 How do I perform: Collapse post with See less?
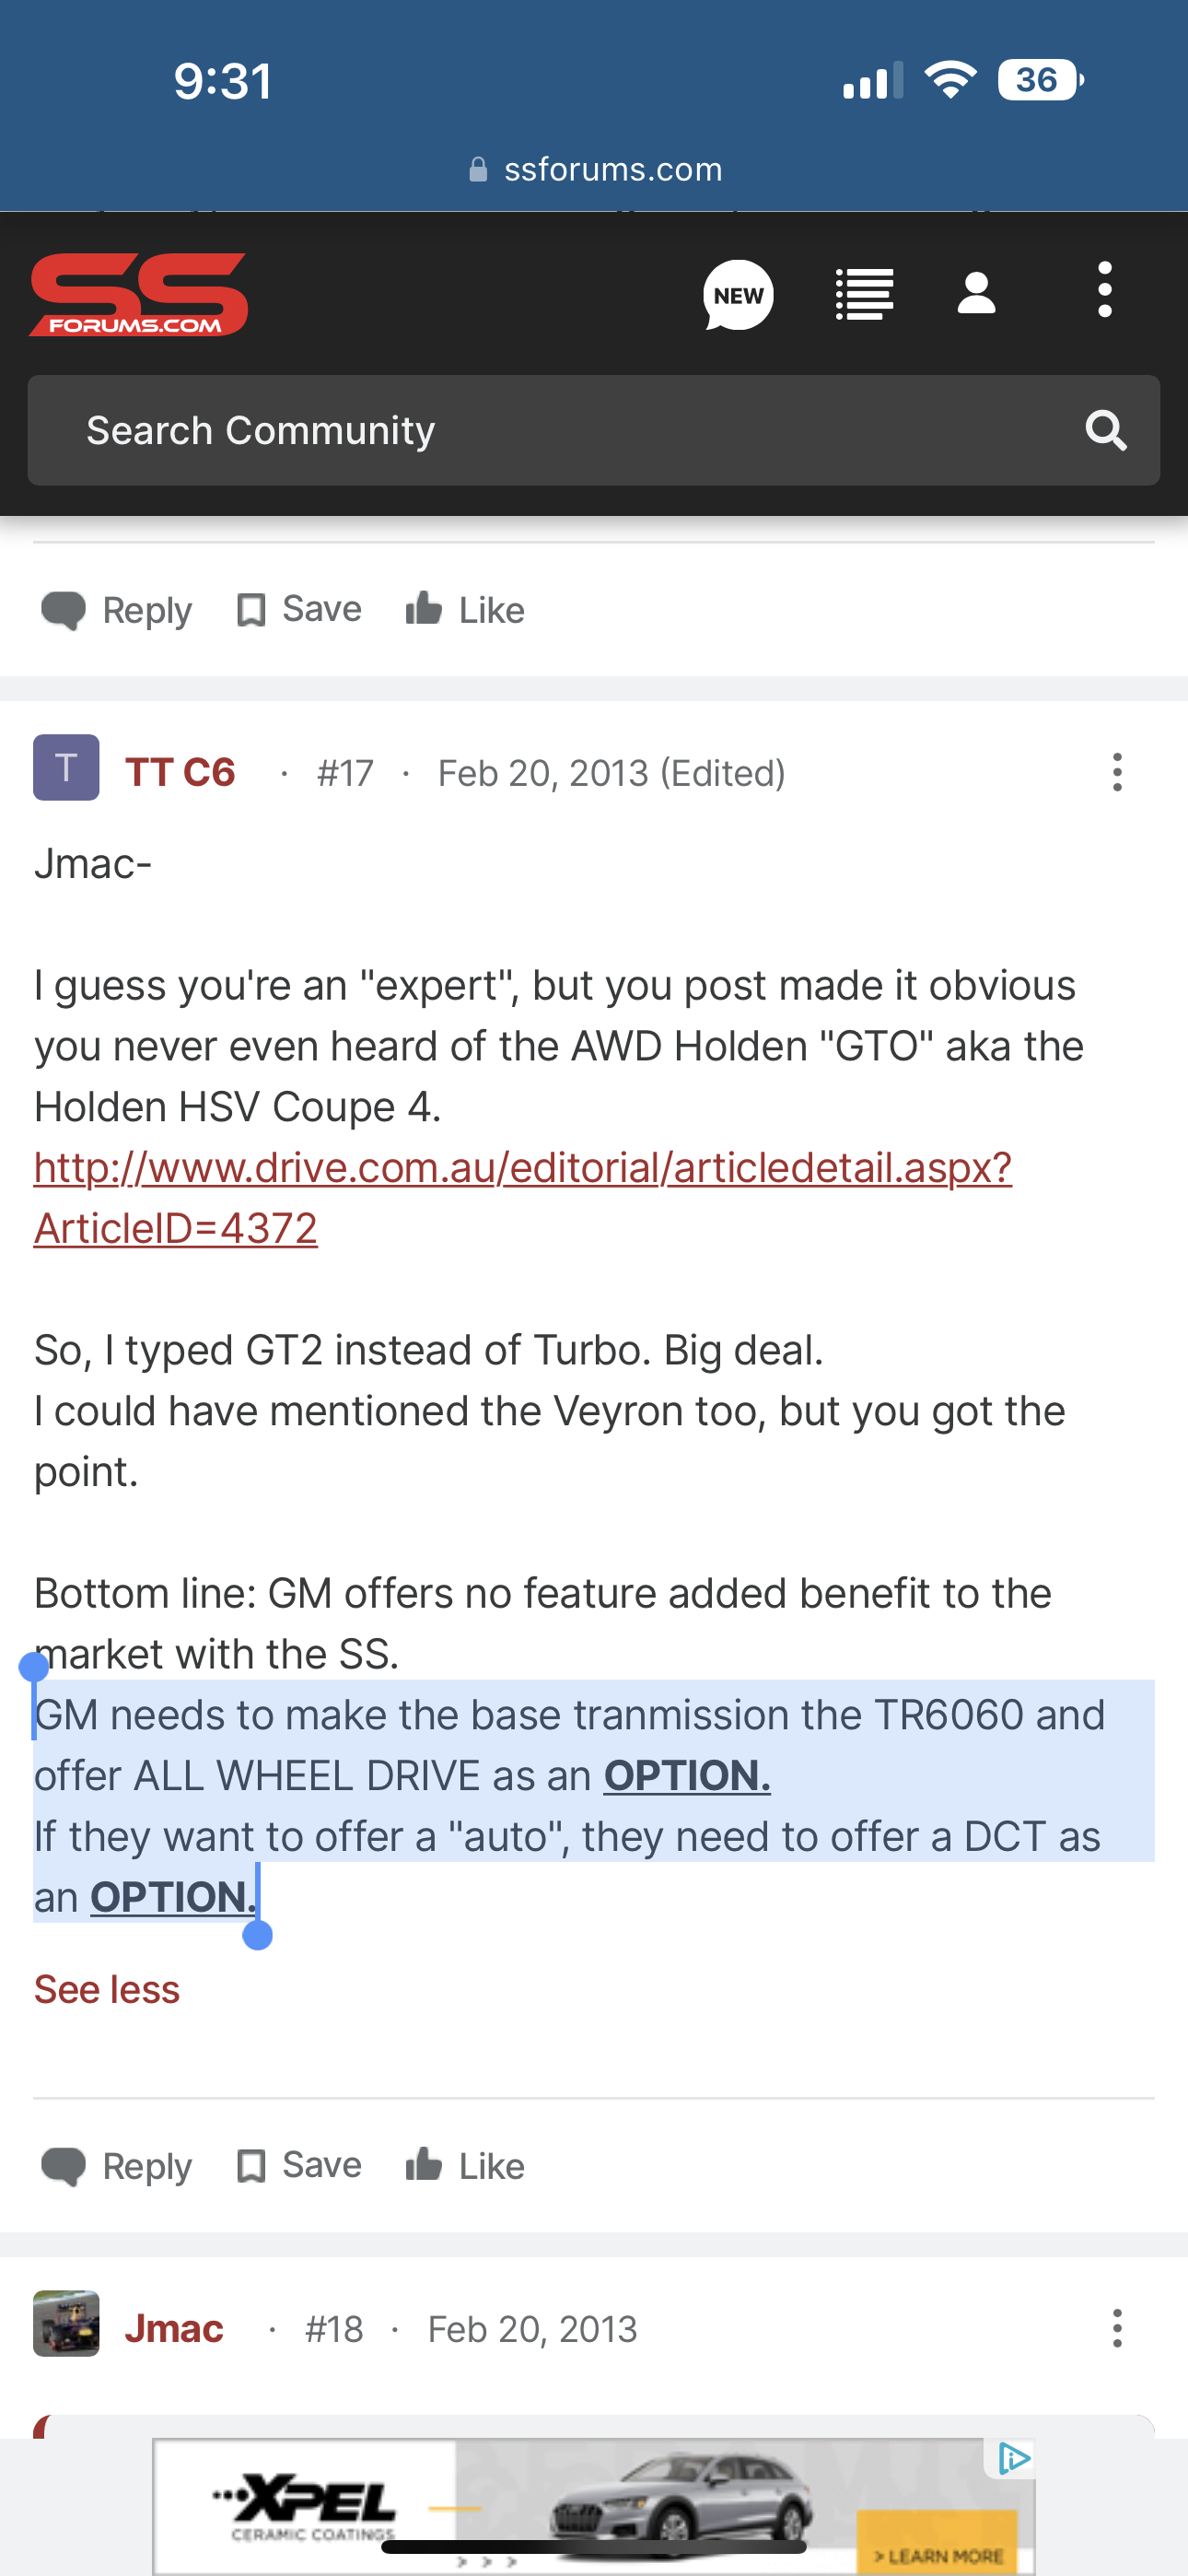tap(107, 1990)
